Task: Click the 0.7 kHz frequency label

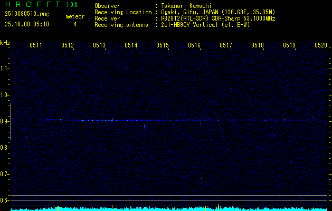Action: (x=4, y=174)
